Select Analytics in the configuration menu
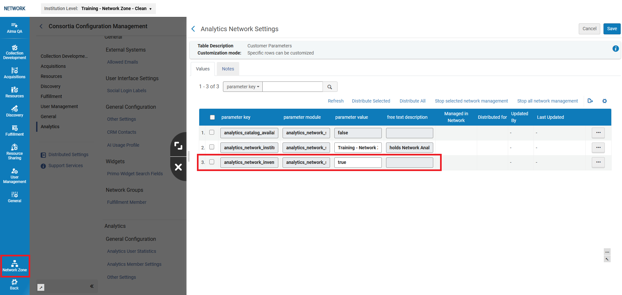 50,127
